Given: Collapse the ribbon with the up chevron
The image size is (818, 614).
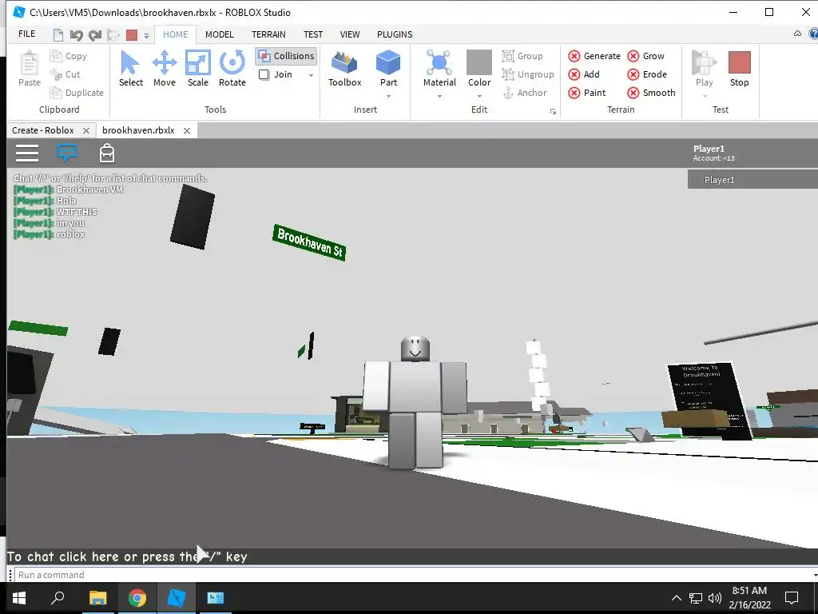Looking at the screenshot, I should point(797,34).
